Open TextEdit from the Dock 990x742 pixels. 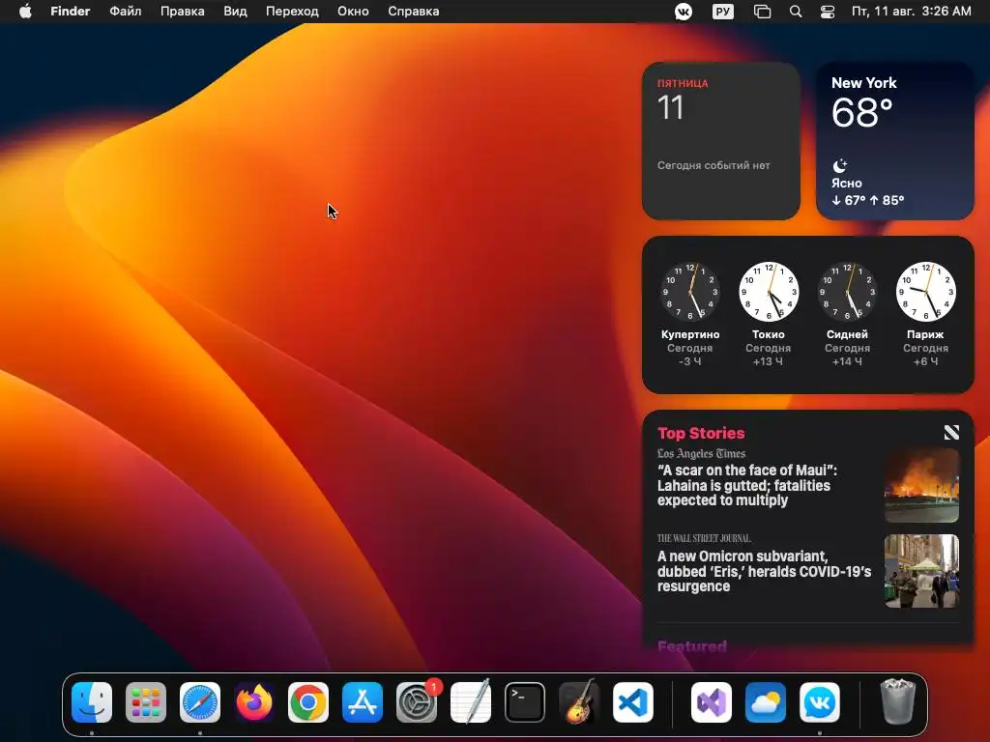pos(471,701)
